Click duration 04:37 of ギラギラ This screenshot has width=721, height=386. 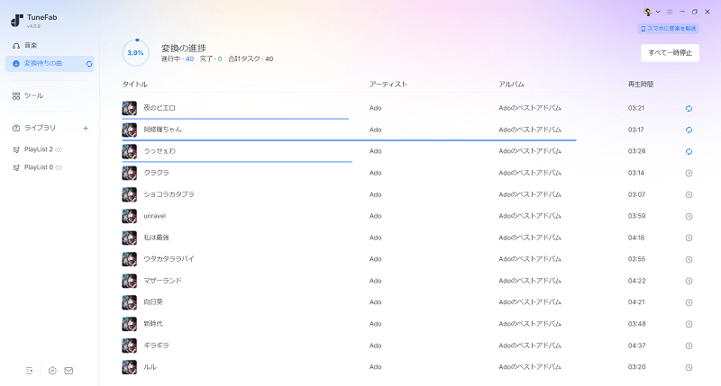pos(636,346)
